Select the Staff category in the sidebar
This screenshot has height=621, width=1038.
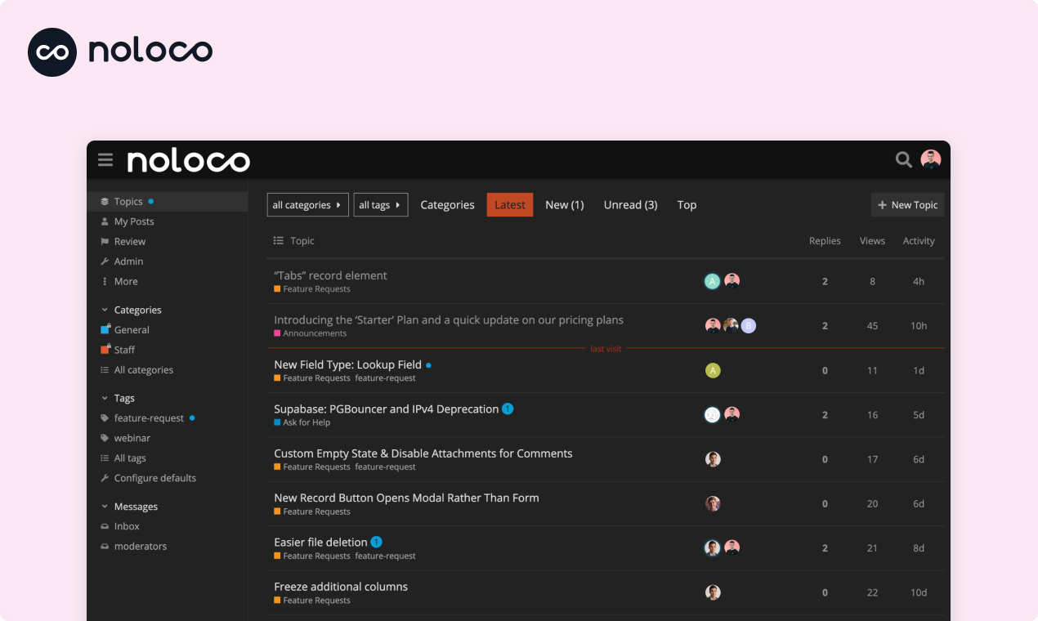pyautogui.click(x=125, y=349)
